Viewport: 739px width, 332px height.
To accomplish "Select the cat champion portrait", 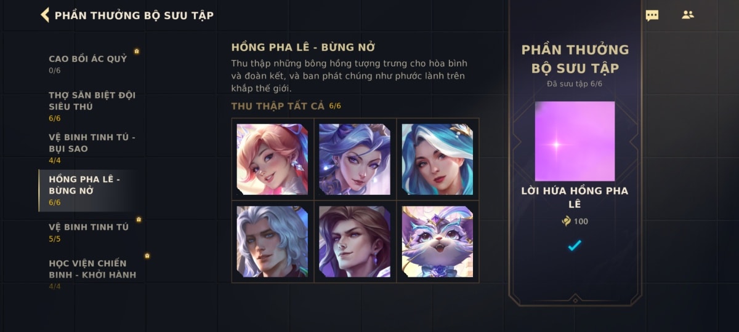I will pyautogui.click(x=437, y=242).
